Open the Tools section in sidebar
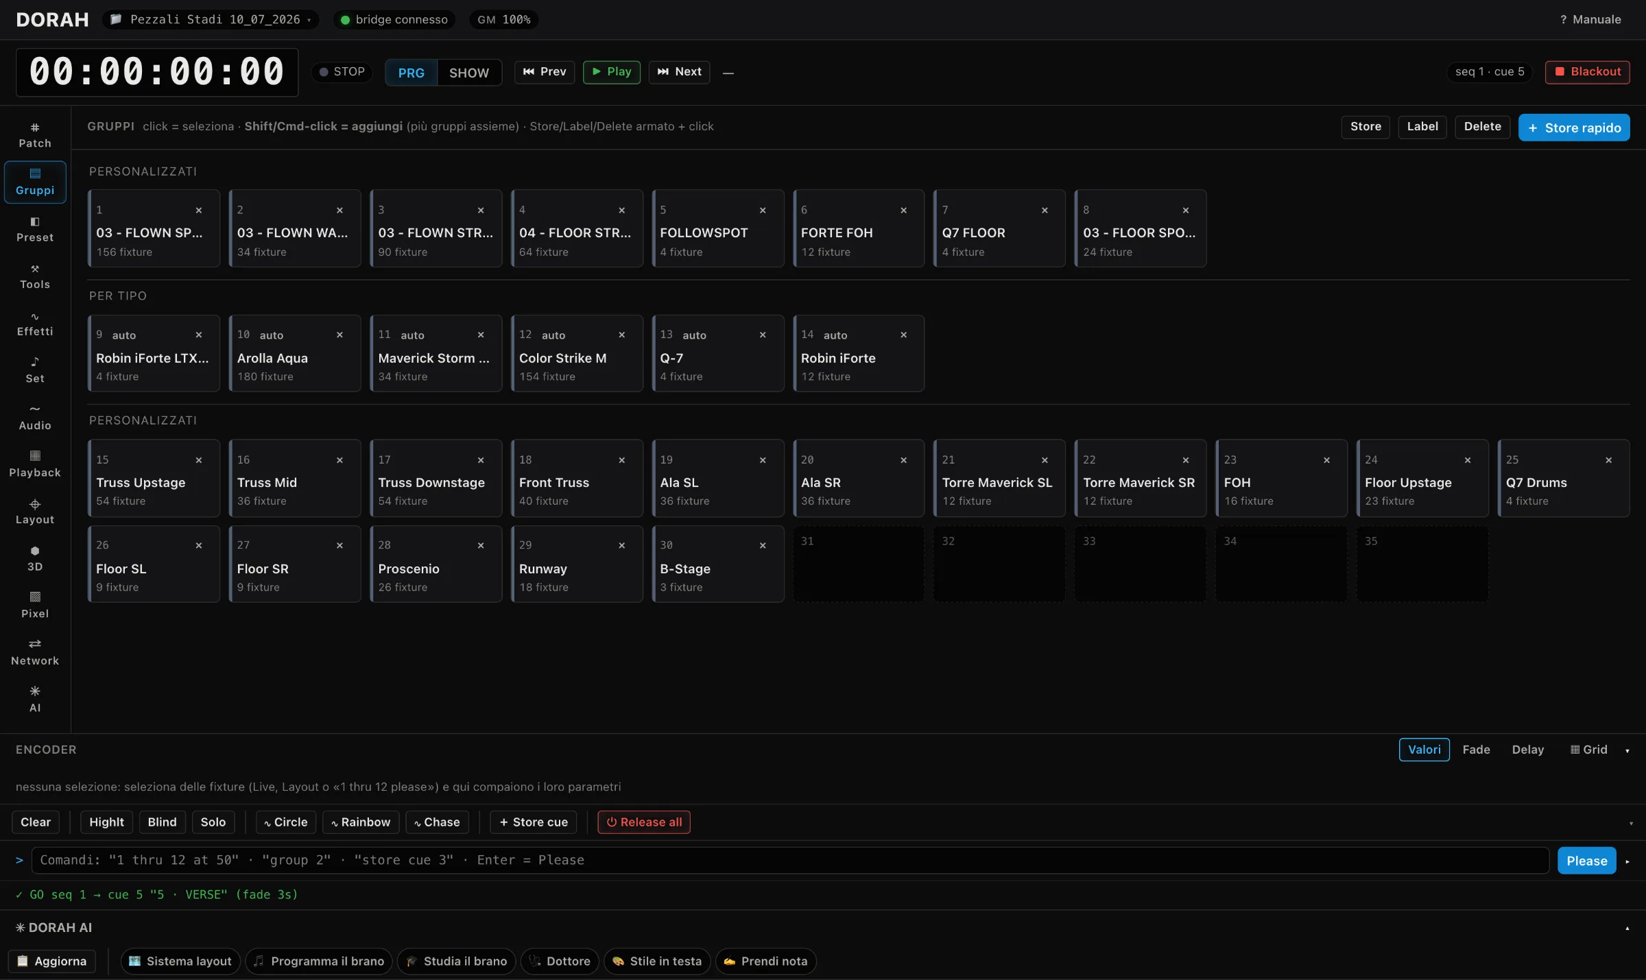 coord(35,276)
